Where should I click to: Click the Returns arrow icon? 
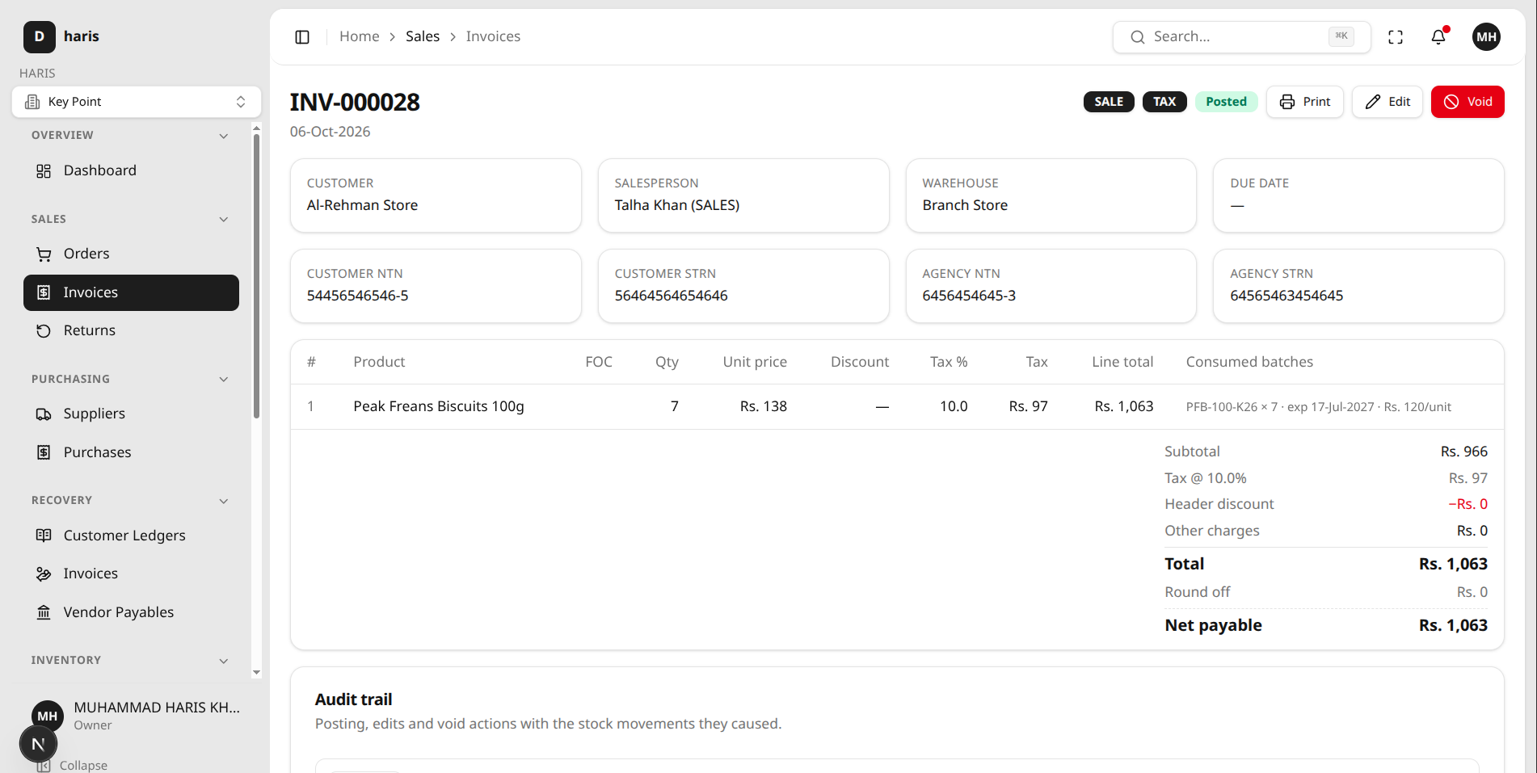click(44, 331)
